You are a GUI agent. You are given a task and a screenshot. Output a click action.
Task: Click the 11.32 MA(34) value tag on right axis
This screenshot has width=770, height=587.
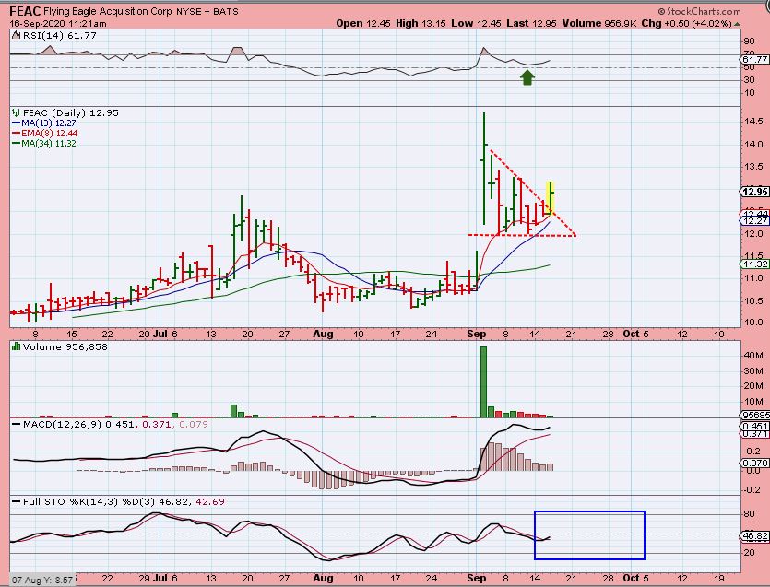click(x=754, y=264)
